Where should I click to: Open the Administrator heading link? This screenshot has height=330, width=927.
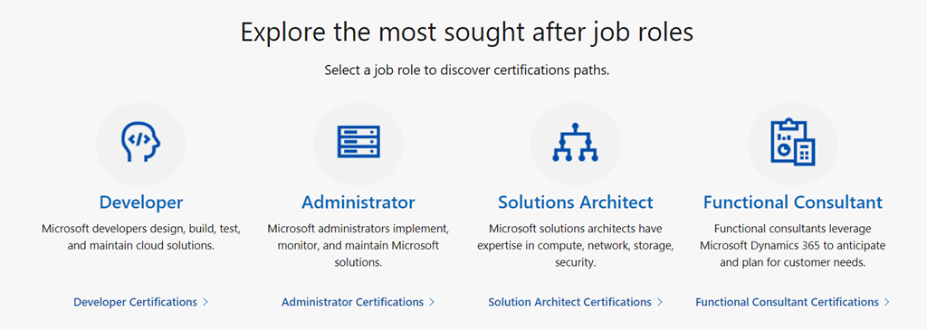pyautogui.click(x=358, y=203)
